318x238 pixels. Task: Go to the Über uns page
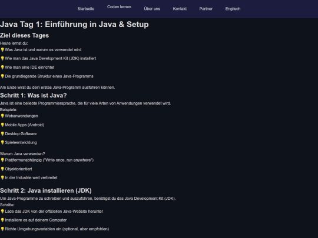pyautogui.click(x=152, y=9)
